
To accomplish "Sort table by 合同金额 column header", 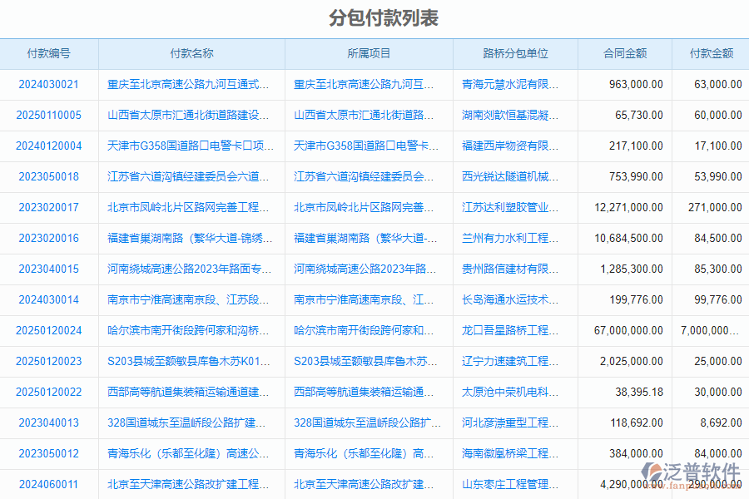I will [626, 53].
